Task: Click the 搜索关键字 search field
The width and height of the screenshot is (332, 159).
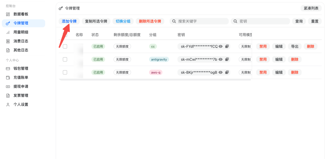Action: coord(201,21)
